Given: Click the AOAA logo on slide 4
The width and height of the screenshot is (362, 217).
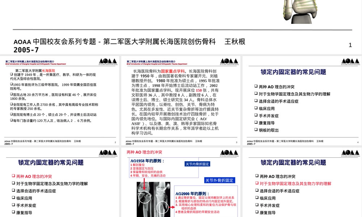Looking at the screenshot, I should pyautogui.click(x=350, y=61).
